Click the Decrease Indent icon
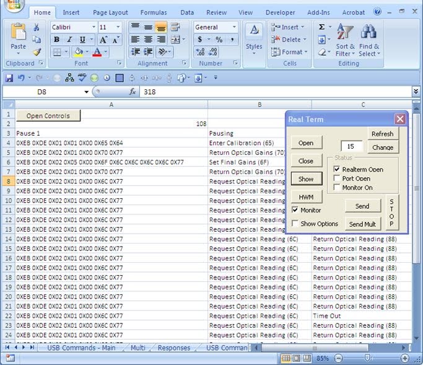Screen dimensions: 423x365 pos(136,52)
